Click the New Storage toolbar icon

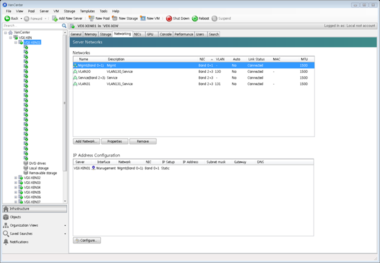115,18
